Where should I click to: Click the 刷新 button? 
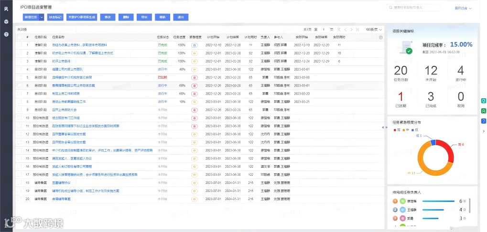click(x=162, y=17)
